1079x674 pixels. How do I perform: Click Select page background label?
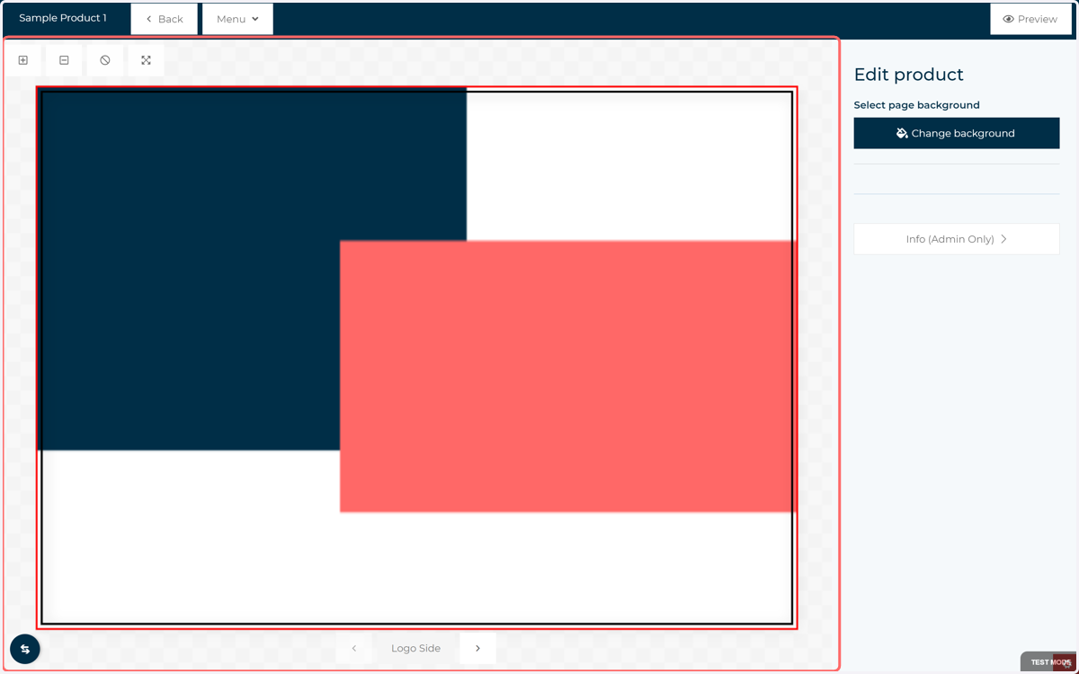pyautogui.click(x=916, y=105)
